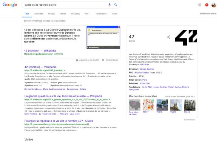Open Paramètres menu
The width and height of the screenshot is (219, 142).
[x=101, y=14]
